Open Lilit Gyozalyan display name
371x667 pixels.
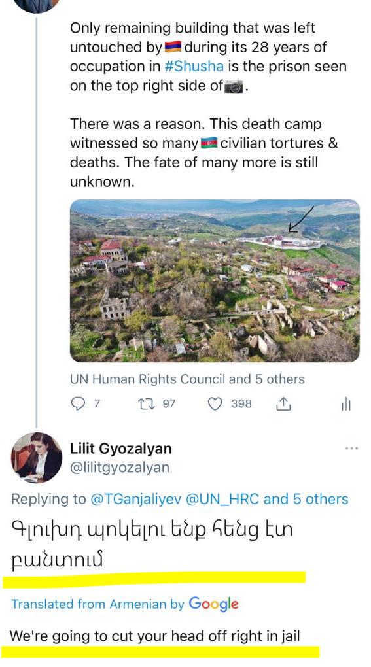[121, 449]
